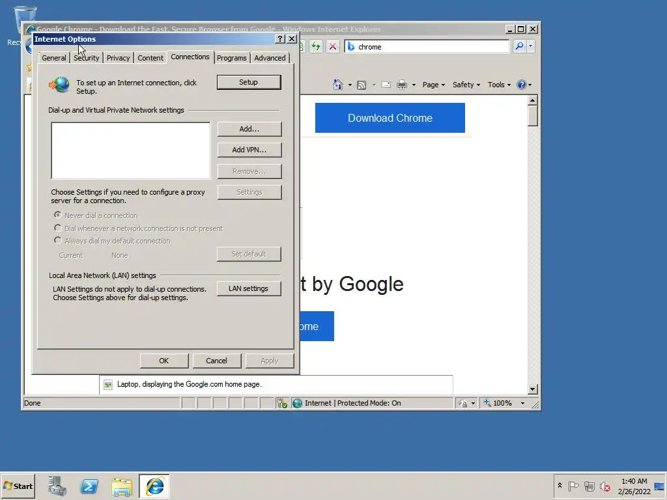Viewport: 667px width, 500px height.
Task: Switch to the Advanced tab
Action: [x=270, y=58]
